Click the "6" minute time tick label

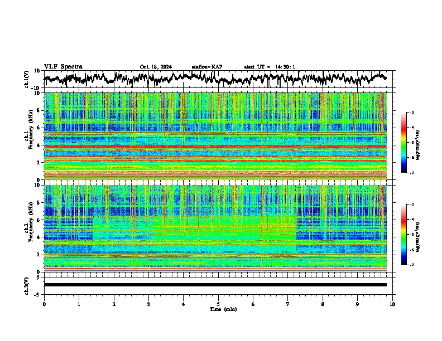point(253,304)
